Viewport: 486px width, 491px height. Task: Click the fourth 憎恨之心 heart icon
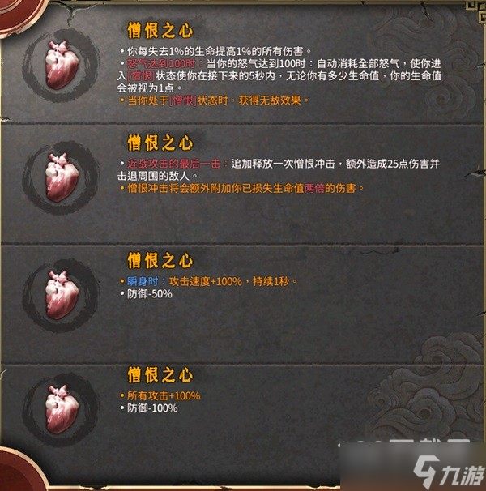(x=62, y=409)
